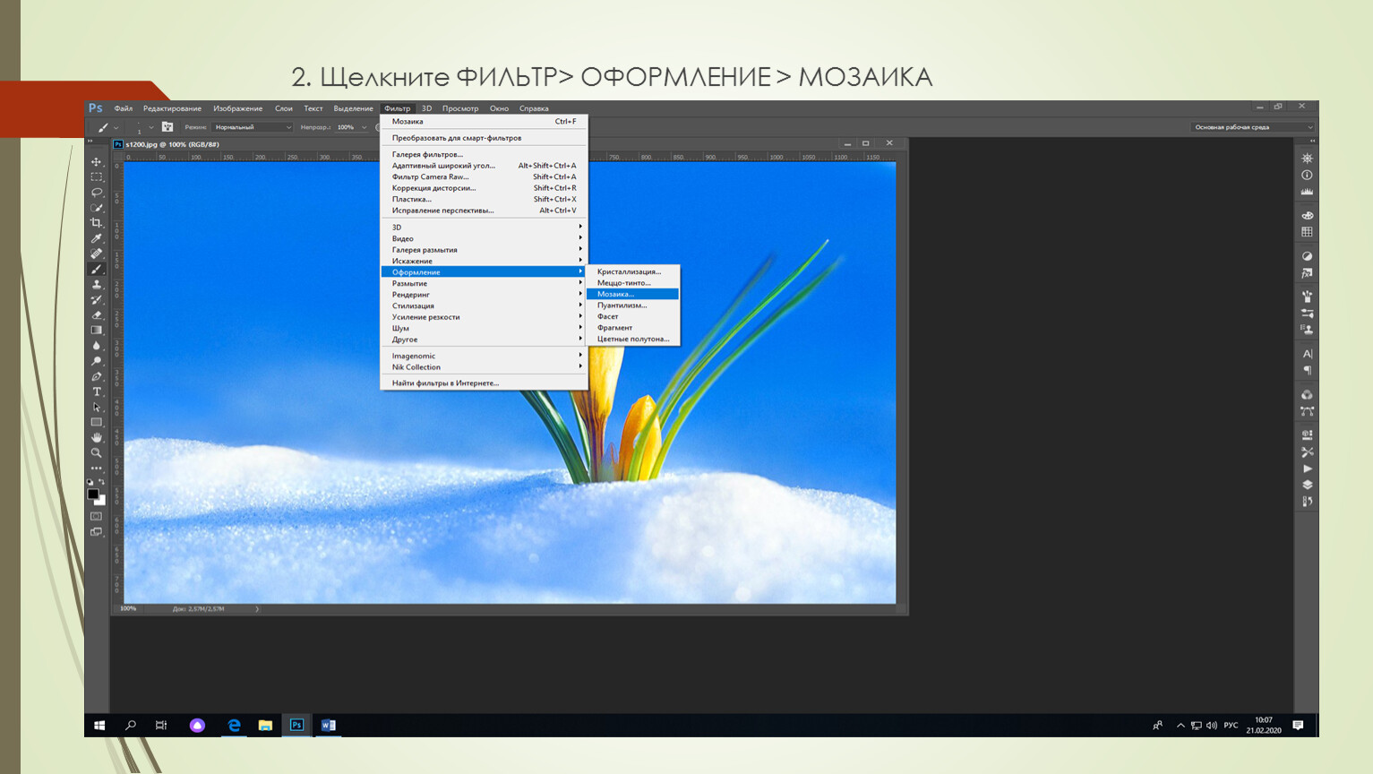Choose 'Мозаика...' in the Оформление submenu
Image resolution: width=1373 pixels, height=774 pixels.
click(x=632, y=294)
